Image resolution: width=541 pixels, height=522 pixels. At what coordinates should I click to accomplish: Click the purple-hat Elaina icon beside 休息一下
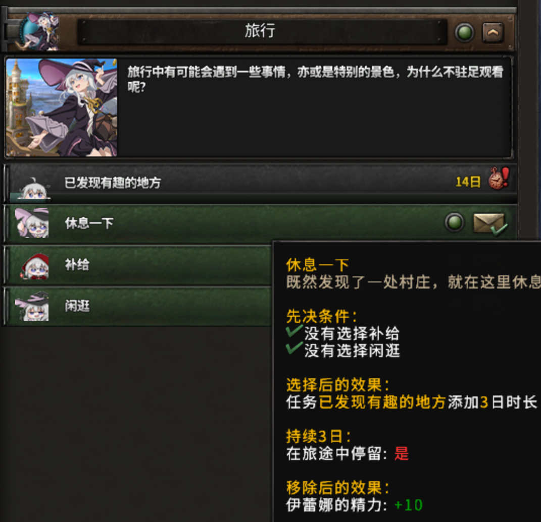[x=32, y=223]
